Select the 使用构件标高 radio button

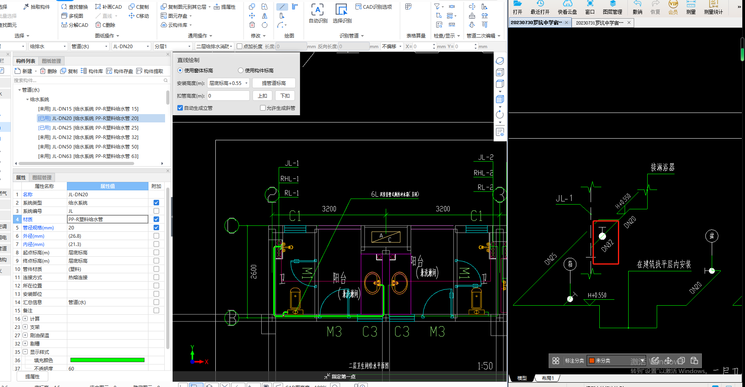click(x=241, y=71)
